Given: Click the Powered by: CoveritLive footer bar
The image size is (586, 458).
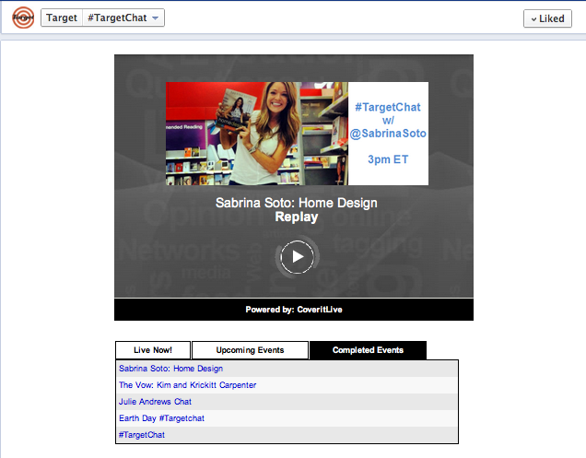Looking at the screenshot, I should point(294,310).
